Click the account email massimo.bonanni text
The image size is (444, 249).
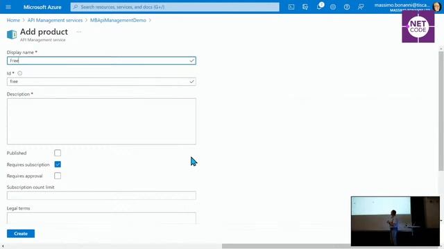tap(402, 5)
